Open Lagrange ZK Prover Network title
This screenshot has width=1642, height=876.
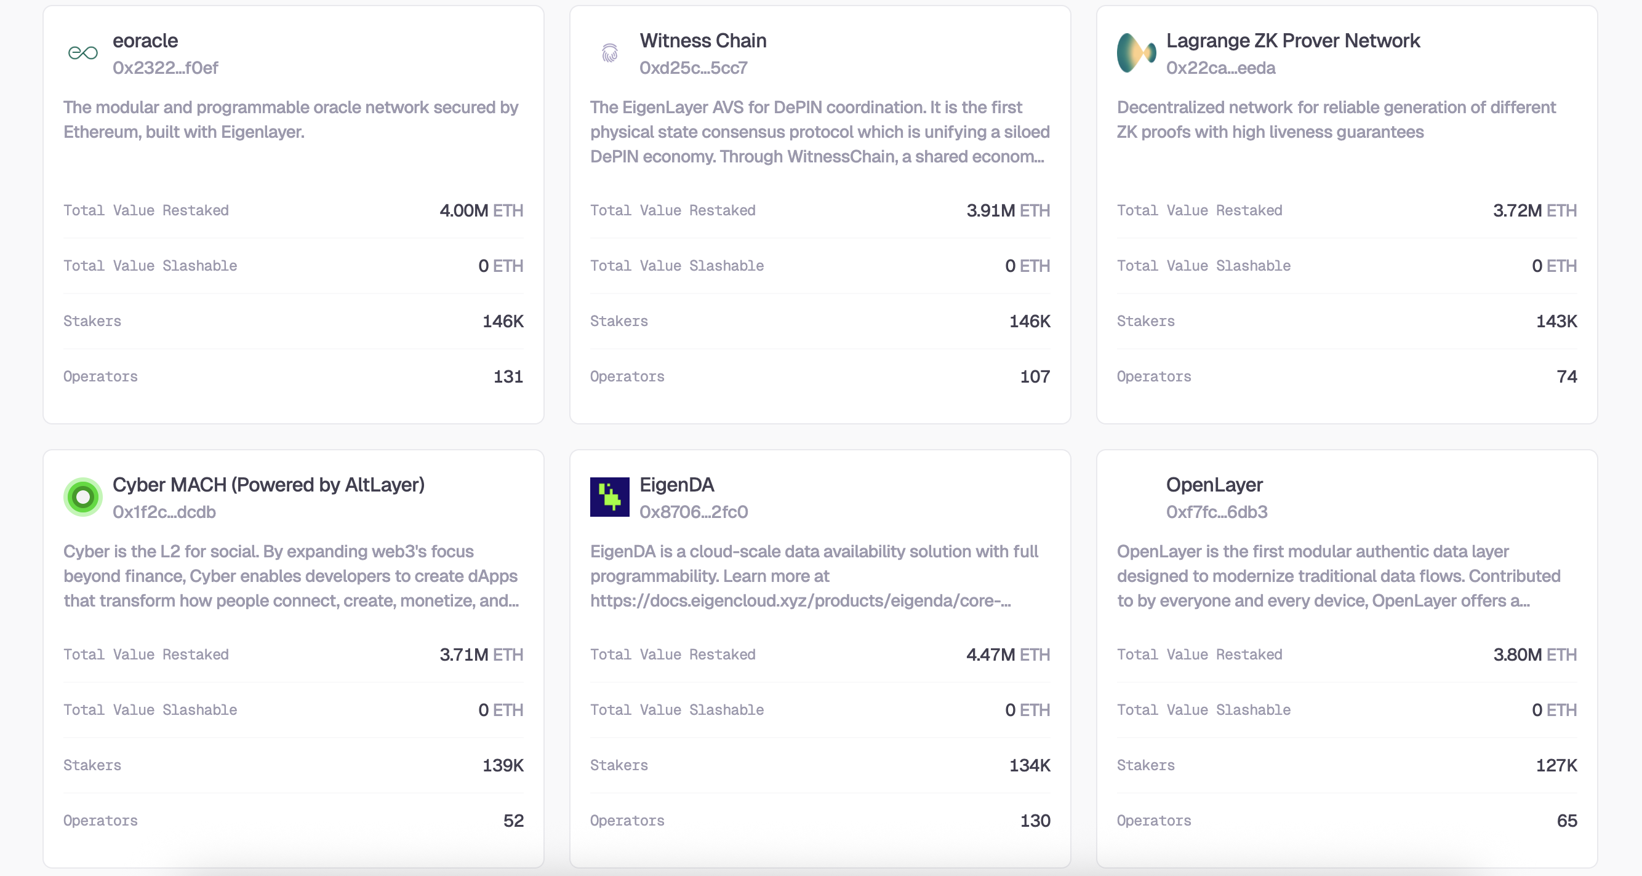pos(1293,41)
